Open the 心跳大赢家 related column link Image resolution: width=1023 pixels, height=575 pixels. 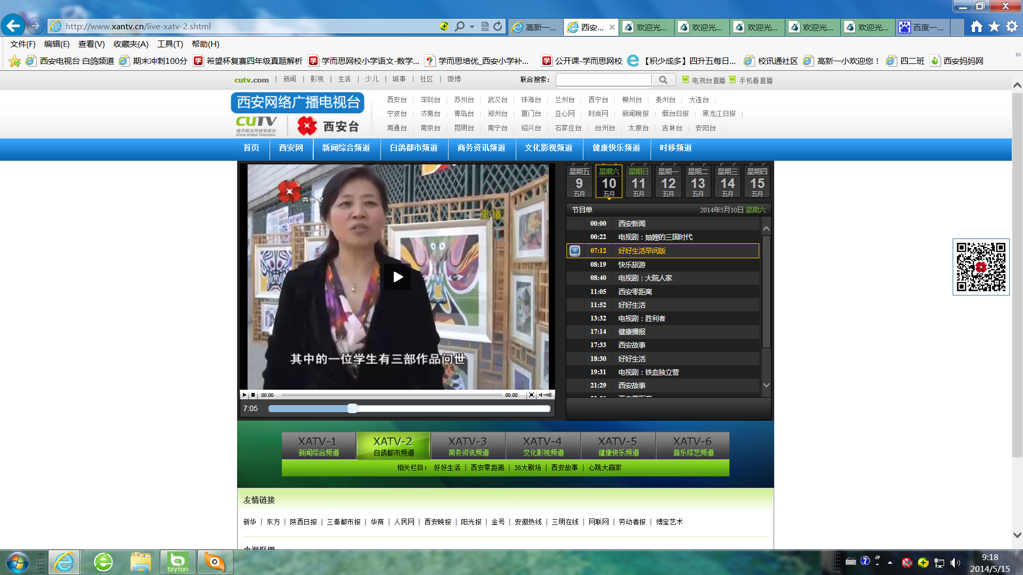pos(605,468)
